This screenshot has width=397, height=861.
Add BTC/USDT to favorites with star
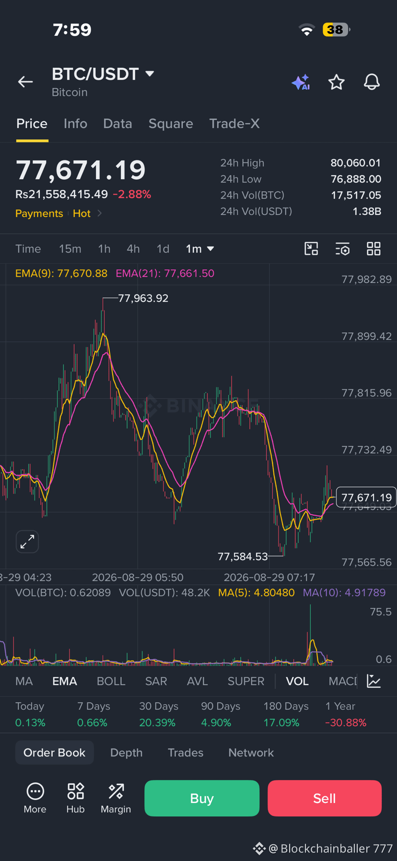click(x=336, y=82)
